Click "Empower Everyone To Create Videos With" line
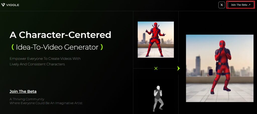 tap(45, 59)
